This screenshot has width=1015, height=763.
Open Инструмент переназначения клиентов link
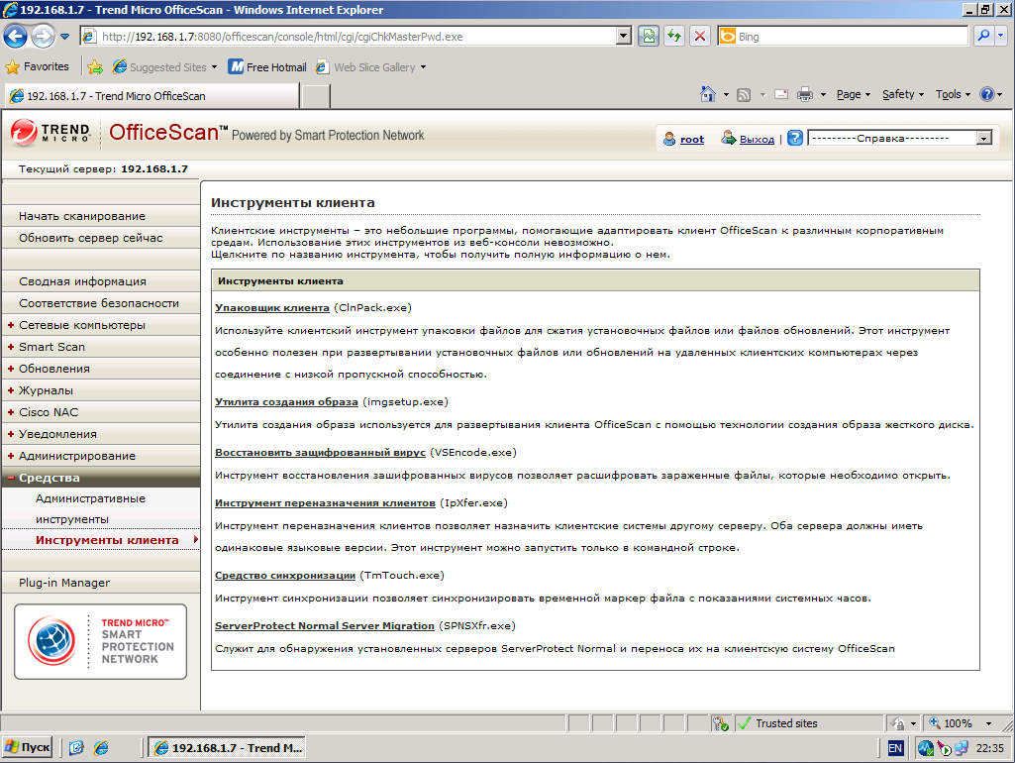click(325, 503)
